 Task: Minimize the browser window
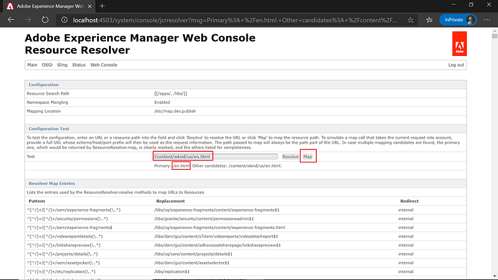coord(454,4)
